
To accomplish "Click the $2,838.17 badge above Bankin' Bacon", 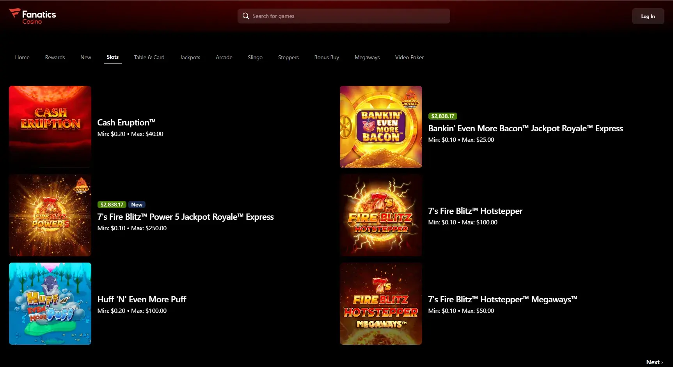I will point(443,116).
